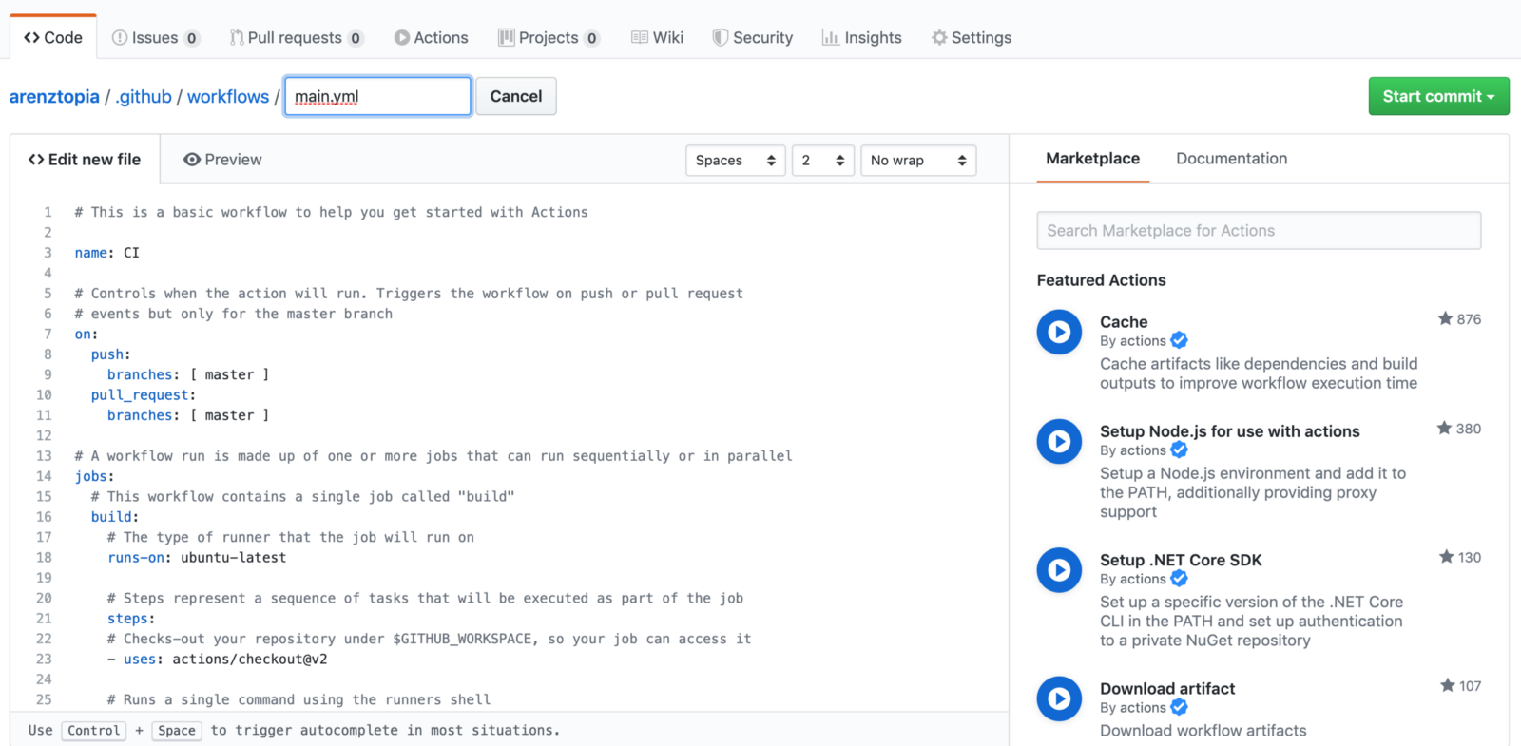Viewport: 1521px width, 746px height.
Task: Open the Setup .NET Core SDK title
Action: coord(1181,560)
